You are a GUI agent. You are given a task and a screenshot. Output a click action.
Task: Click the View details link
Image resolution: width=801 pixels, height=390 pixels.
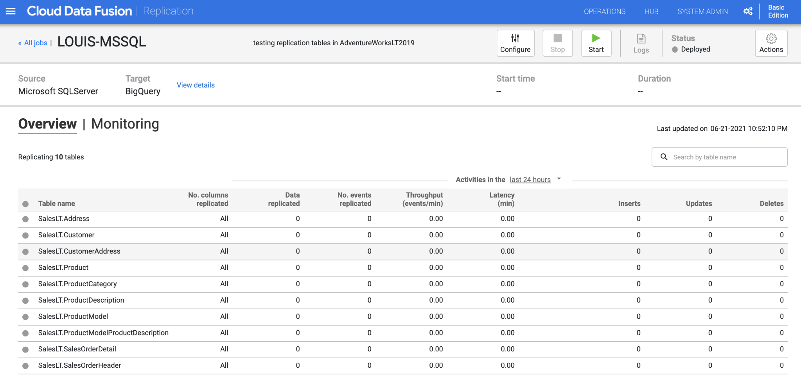[196, 85]
